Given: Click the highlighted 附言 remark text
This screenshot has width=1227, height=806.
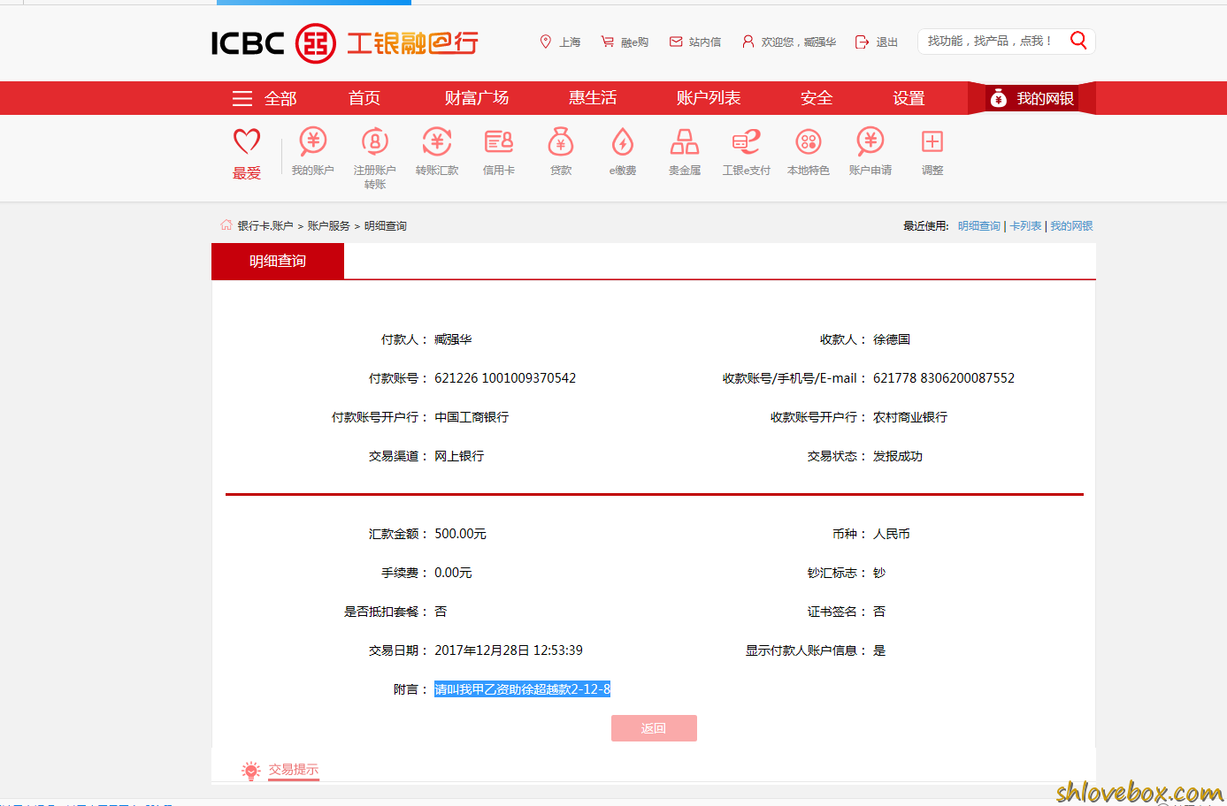Looking at the screenshot, I should coord(522,689).
